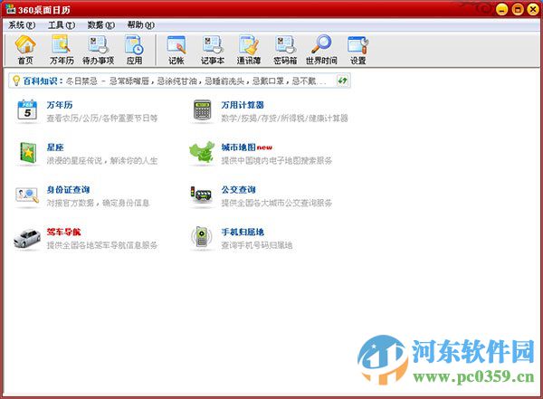Open the 城市地图 link
Screen dimensions: 543x399
click(x=238, y=147)
